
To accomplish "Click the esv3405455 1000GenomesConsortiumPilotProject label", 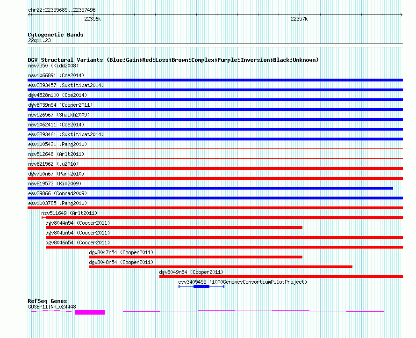I will pyautogui.click(x=243, y=282).
